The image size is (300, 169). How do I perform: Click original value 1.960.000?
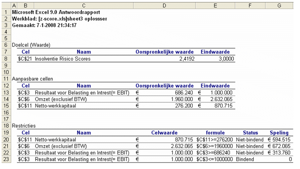(182, 99)
